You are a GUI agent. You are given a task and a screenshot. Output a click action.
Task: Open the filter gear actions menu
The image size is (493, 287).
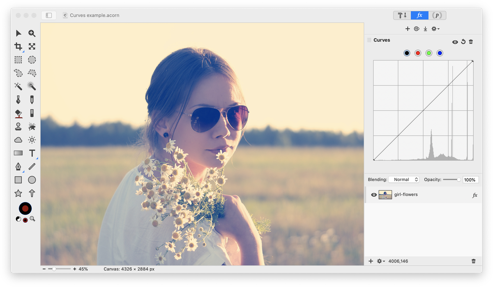tap(435, 29)
